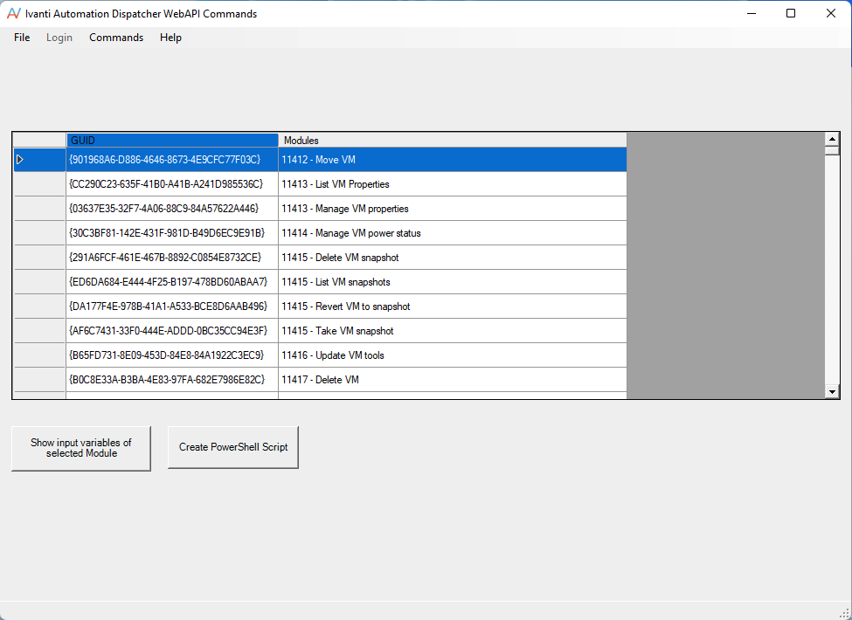Click row header of 11417 - Delete VM row

point(39,380)
